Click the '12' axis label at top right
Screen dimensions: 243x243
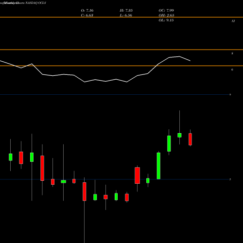coord(233,21)
